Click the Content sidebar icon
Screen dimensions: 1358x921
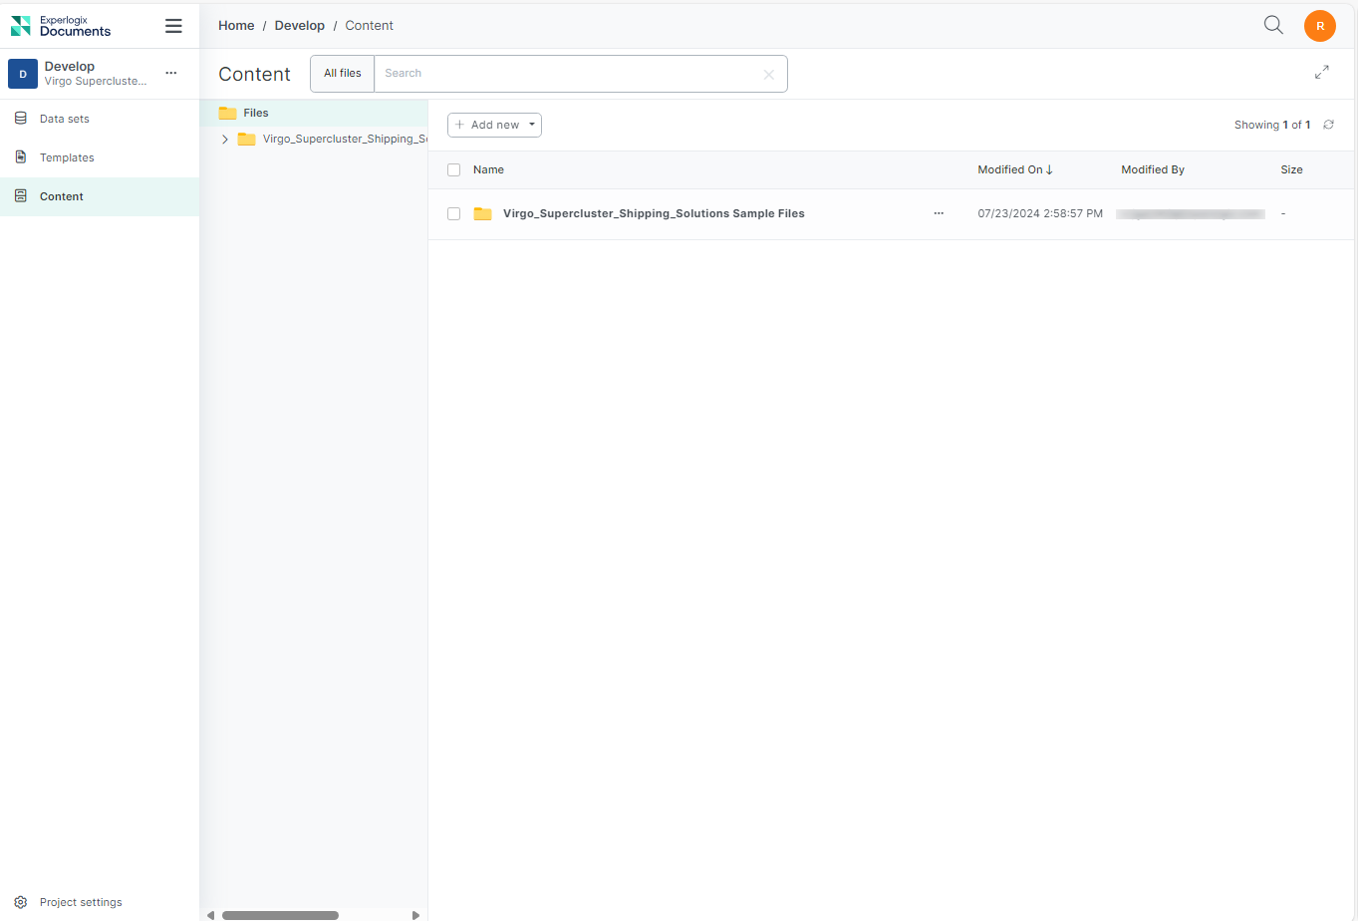click(21, 196)
